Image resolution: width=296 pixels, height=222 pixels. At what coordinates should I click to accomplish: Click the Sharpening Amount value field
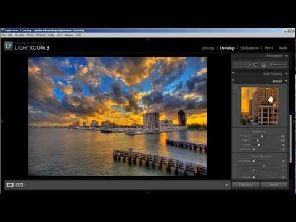[283, 136]
